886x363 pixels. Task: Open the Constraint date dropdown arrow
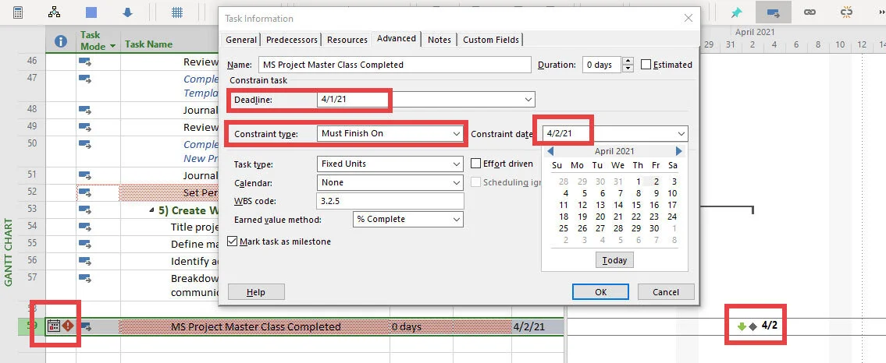click(681, 134)
